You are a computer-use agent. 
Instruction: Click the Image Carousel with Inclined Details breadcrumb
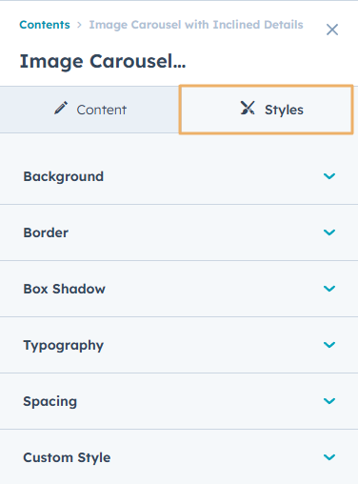196,25
